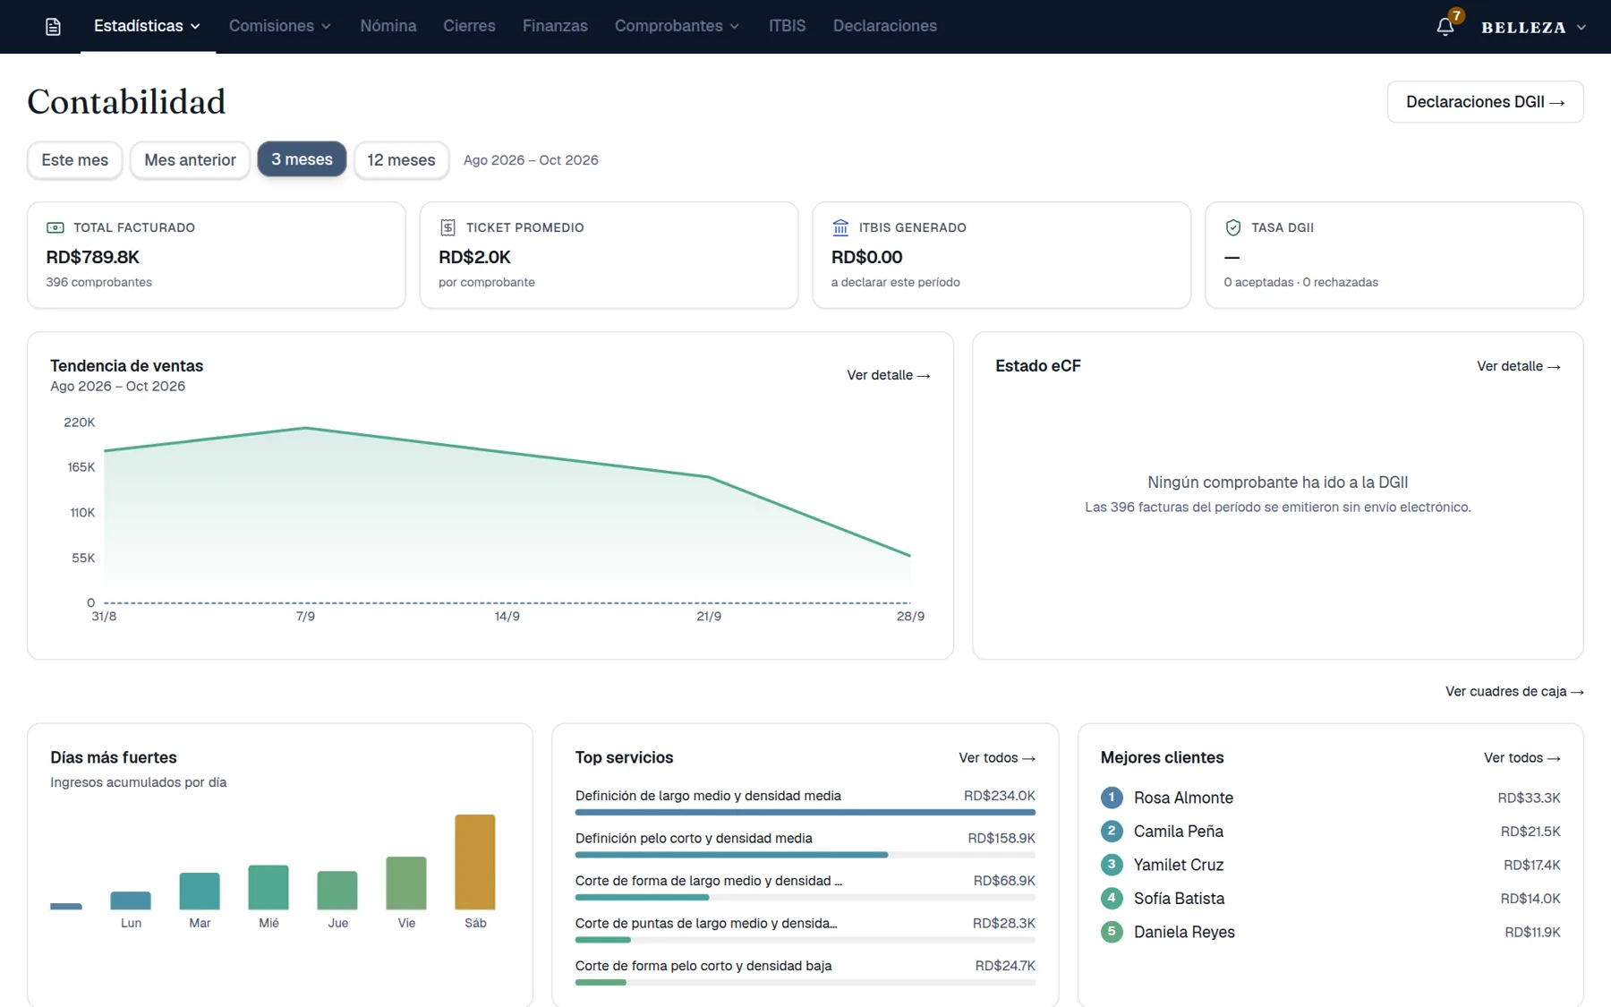The image size is (1611, 1007).
Task: Click the Total Facturado cash icon
Action: coord(55,227)
